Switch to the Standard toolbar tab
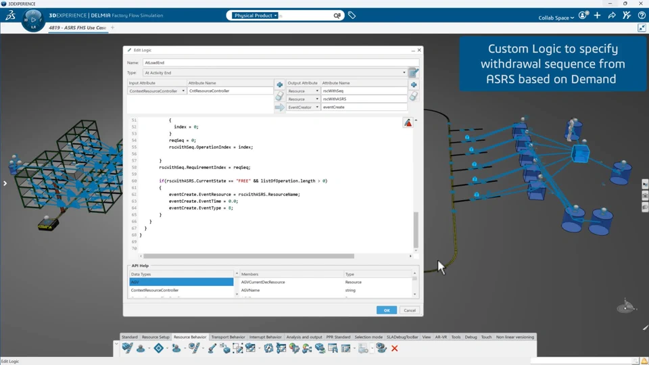 click(130, 337)
